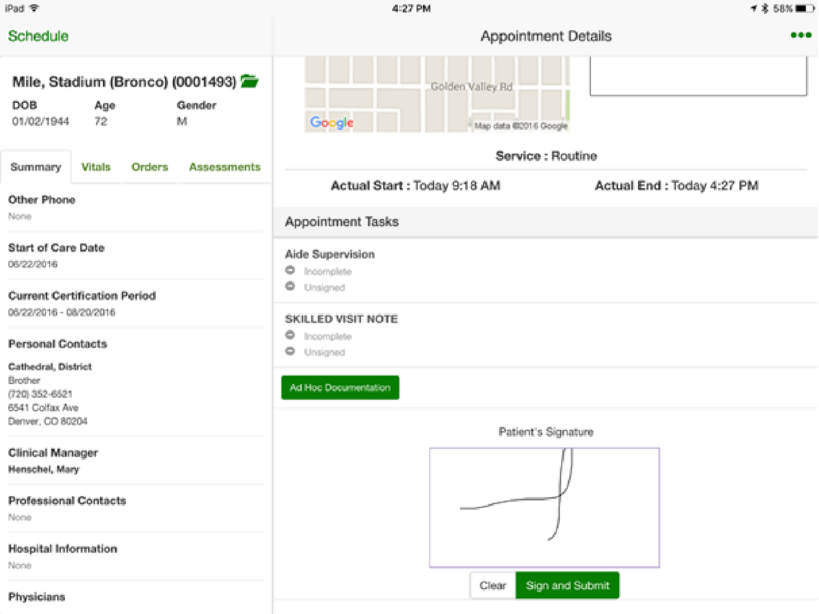
Task: Click the Appointment Tasks section header
Action: point(340,222)
